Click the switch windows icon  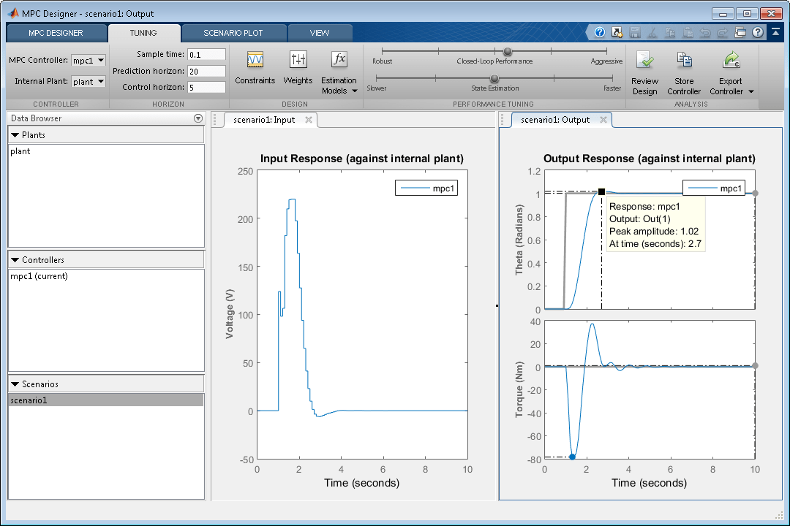click(740, 32)
